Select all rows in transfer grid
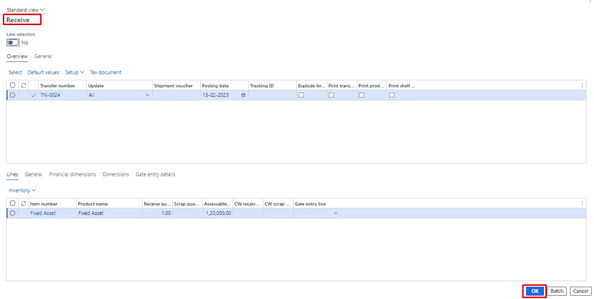 (12, 85)
